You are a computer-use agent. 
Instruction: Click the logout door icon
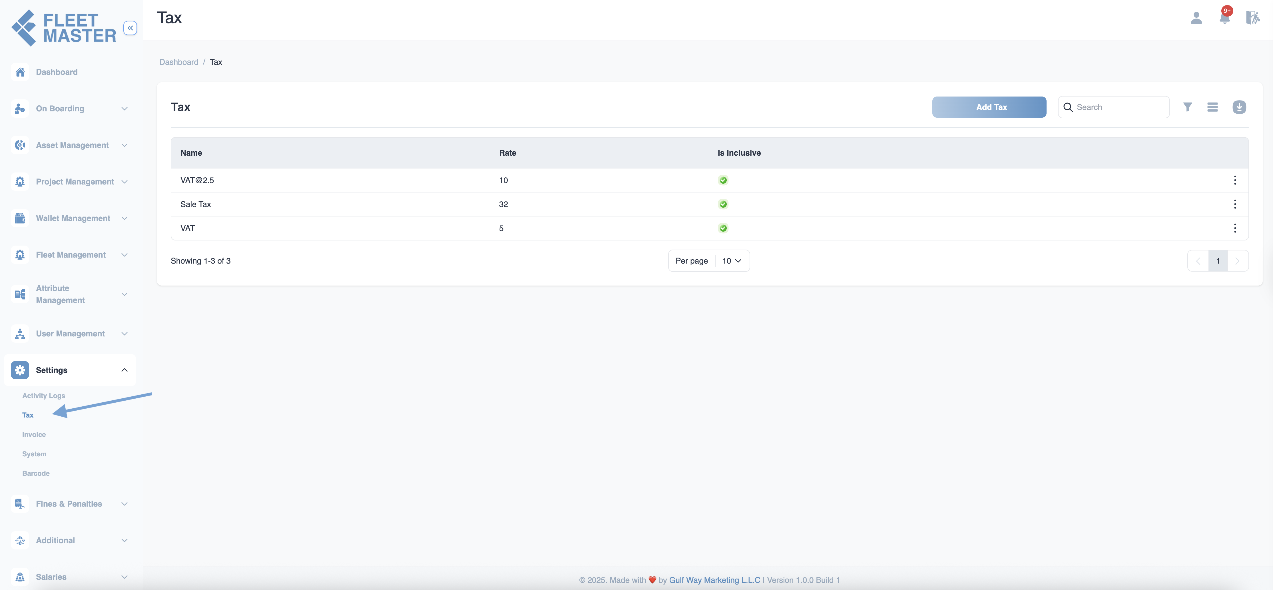1252,18
